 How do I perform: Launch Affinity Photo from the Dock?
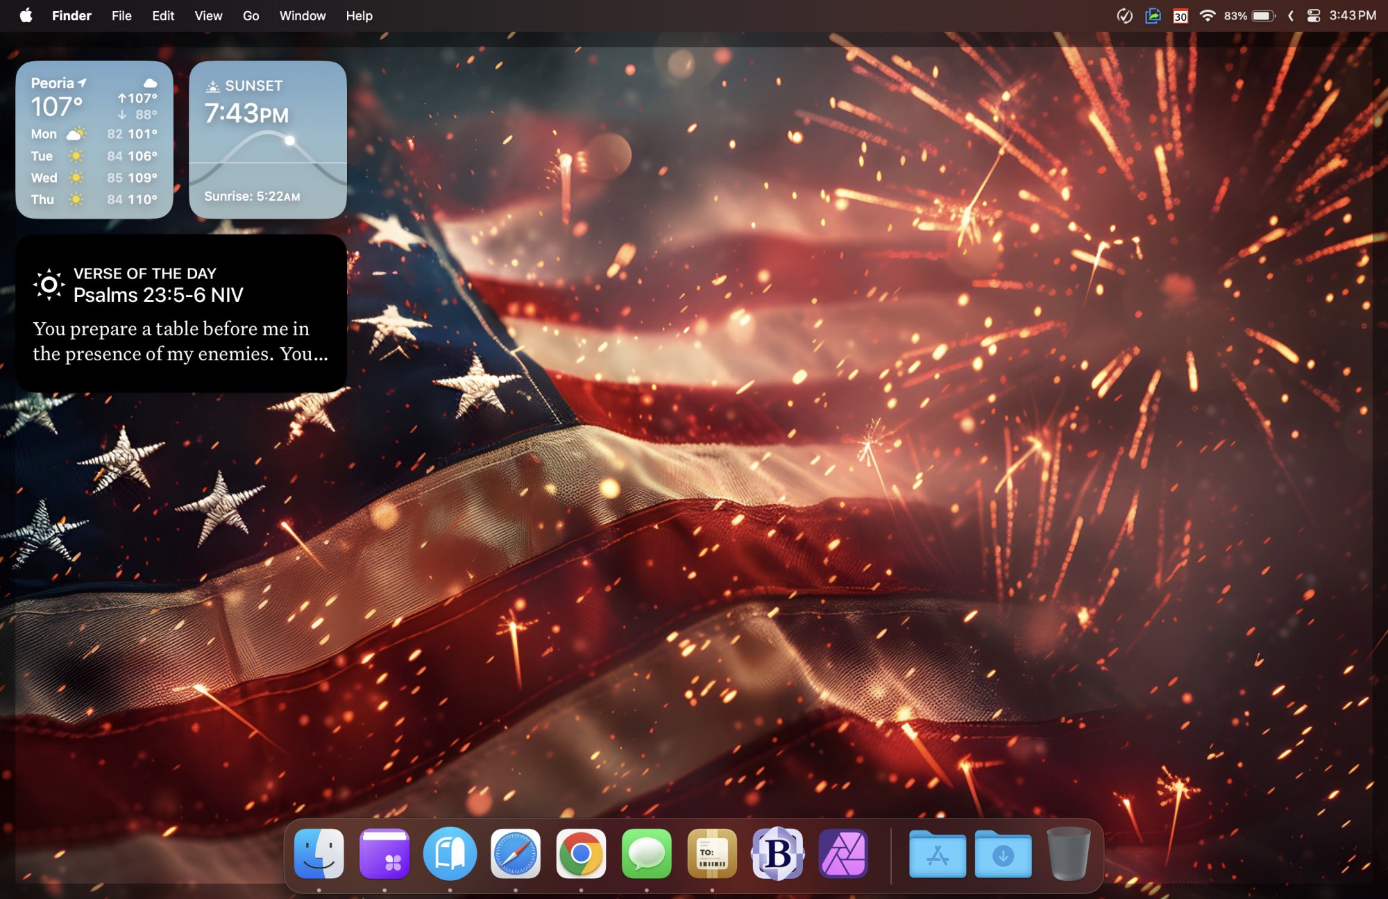coord(843,854)
